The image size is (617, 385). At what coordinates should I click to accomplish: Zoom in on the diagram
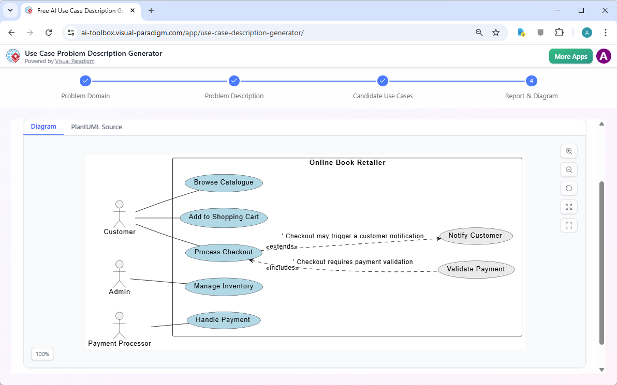click(568, 151)
